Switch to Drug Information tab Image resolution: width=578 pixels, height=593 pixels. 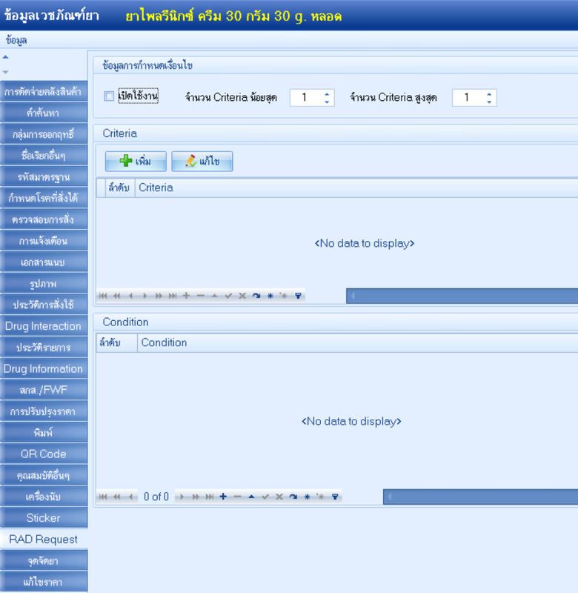point(44,368)
